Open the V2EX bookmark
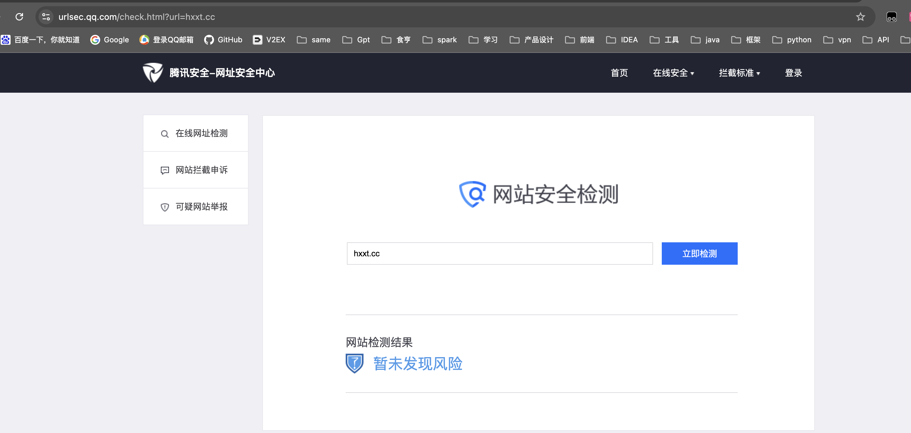 (269, 40)
